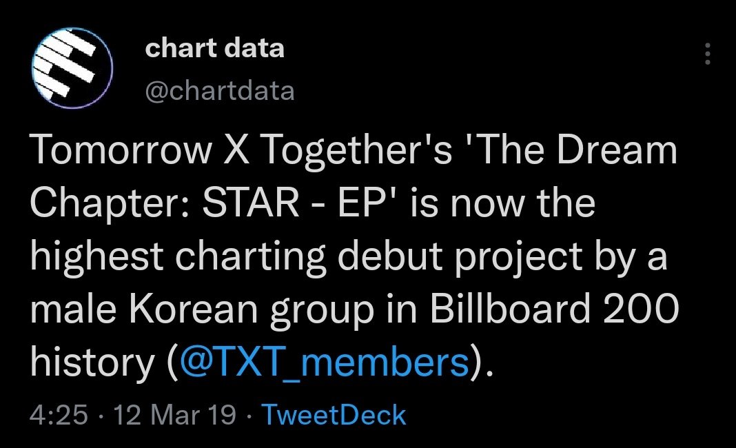
Task: Click the word history in tweet
Action: pos(92,363)
